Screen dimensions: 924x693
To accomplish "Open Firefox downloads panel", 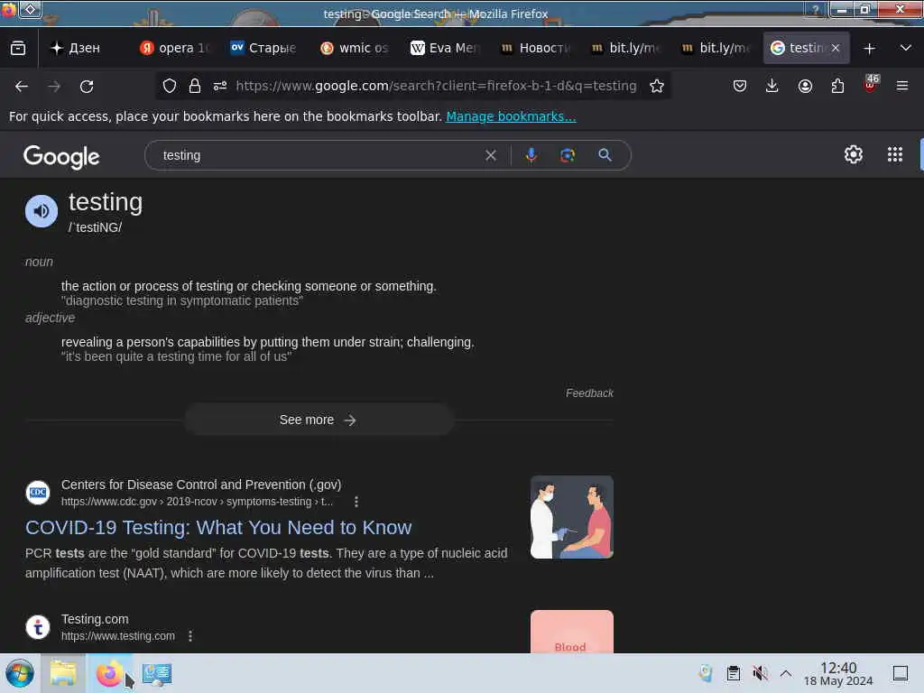I will tap(772, 86).
